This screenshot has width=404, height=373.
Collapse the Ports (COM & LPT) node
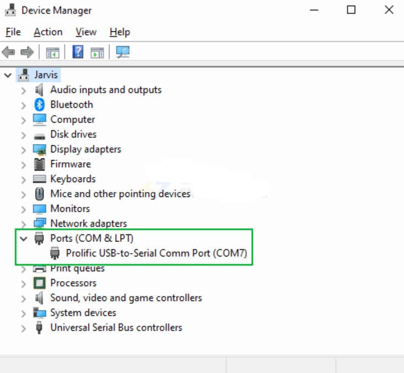pyautogui.click(x=23, y=238)
